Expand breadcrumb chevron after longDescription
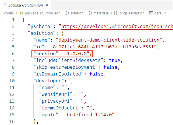The height and width of the screenshot is (125, 173). point(147,13)
